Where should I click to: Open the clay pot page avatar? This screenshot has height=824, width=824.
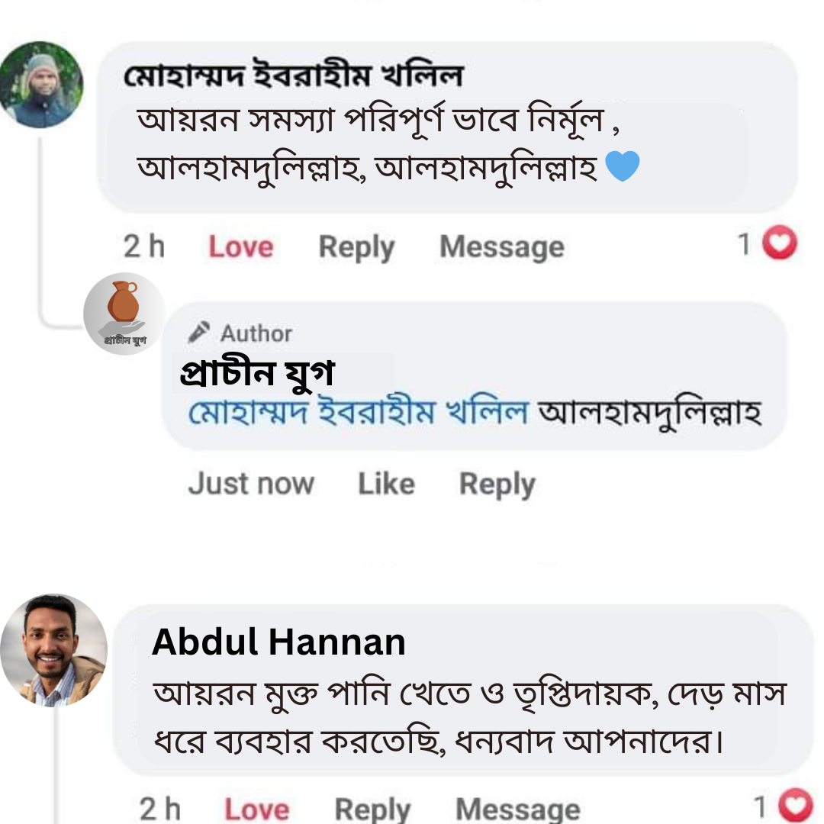click(x=124, y=313)
